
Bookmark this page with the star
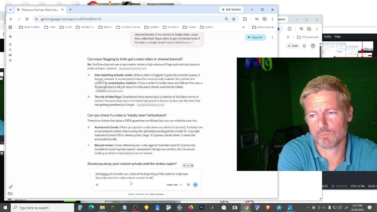tap(234, 19)
